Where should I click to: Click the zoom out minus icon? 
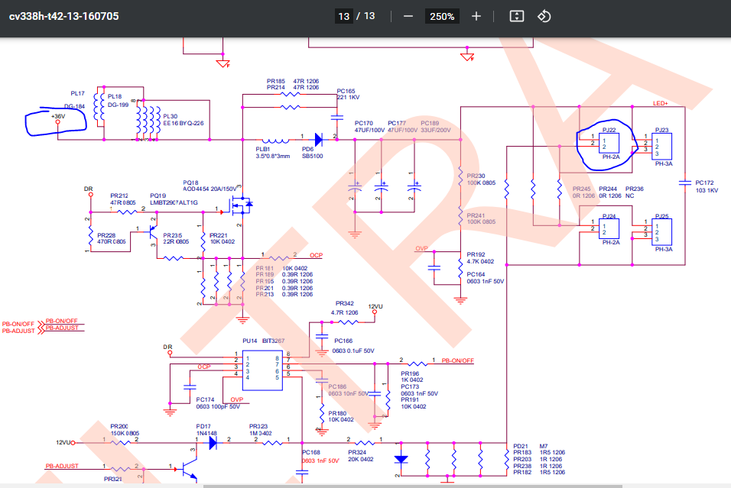pyautogui.click(x=408, y=16)
